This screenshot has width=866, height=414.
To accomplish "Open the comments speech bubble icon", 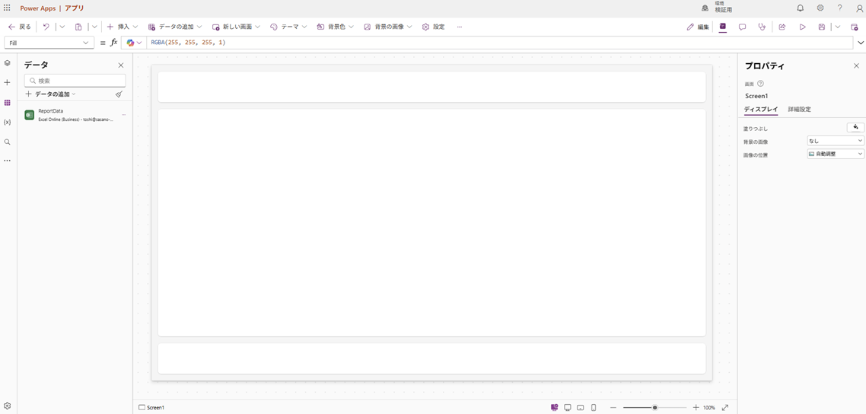I will tap(742, 27).
